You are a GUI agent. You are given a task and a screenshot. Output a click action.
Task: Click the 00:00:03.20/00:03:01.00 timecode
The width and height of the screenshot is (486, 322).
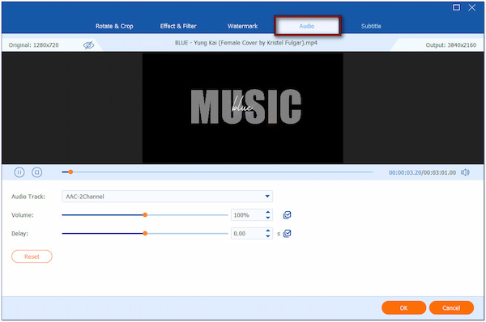pos(422,172)
